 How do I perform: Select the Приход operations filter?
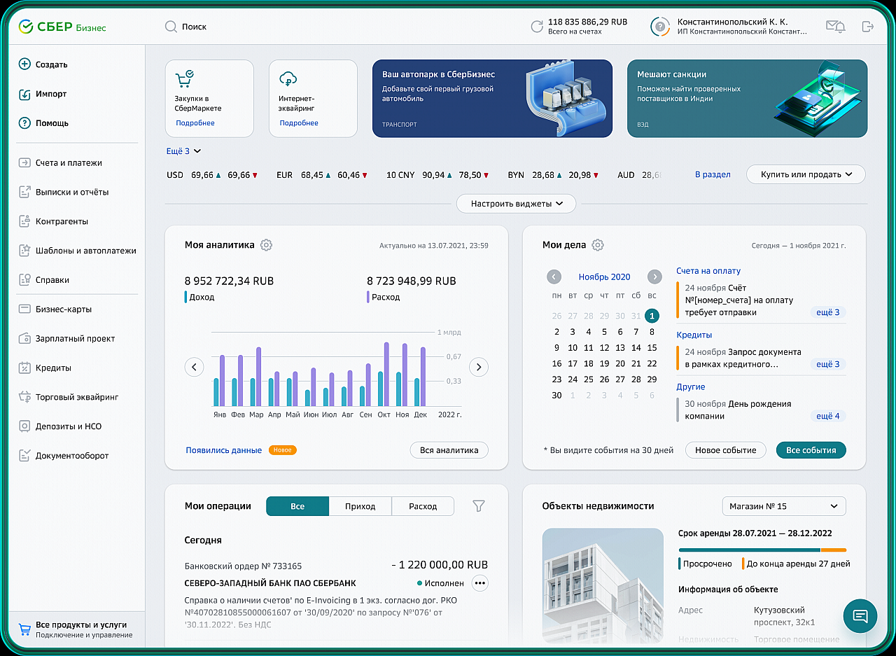360,506
